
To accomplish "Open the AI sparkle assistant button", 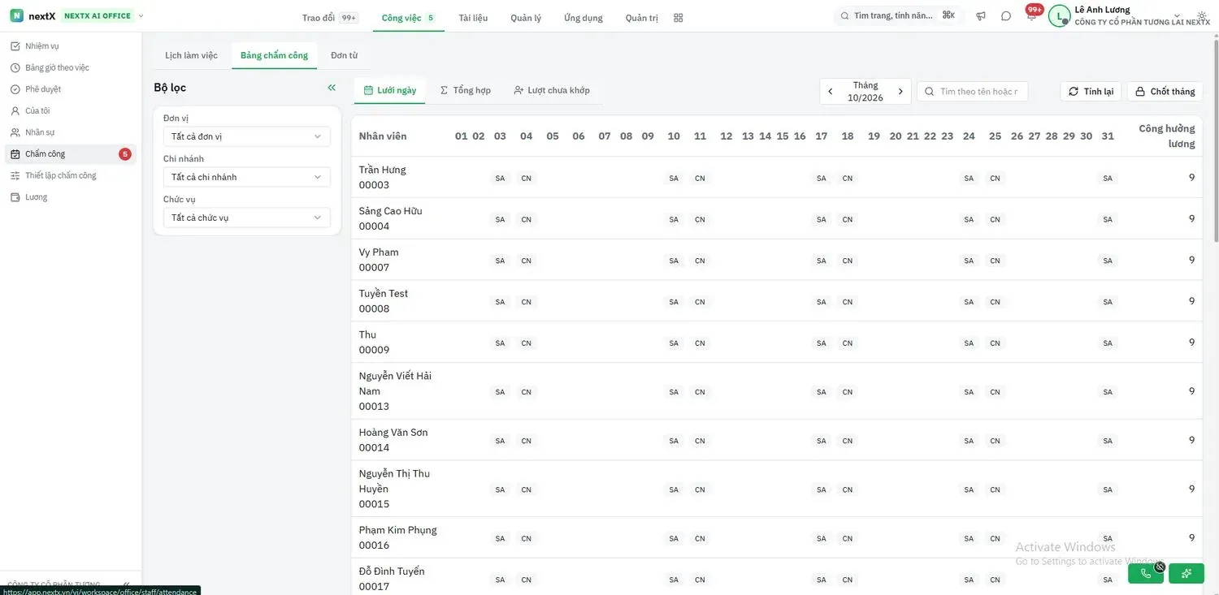I will 1186,573.
